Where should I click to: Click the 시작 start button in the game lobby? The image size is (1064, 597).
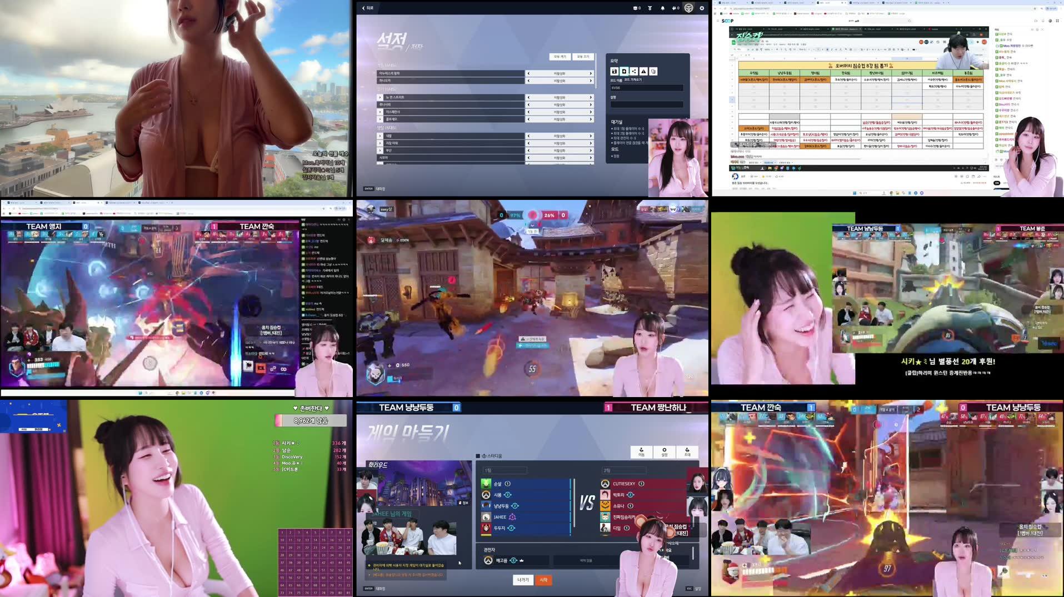pos(544,579)
